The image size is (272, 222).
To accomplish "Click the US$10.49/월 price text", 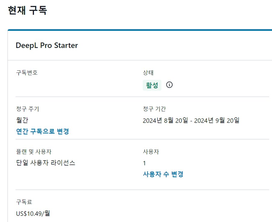I will tap(32, 213).
